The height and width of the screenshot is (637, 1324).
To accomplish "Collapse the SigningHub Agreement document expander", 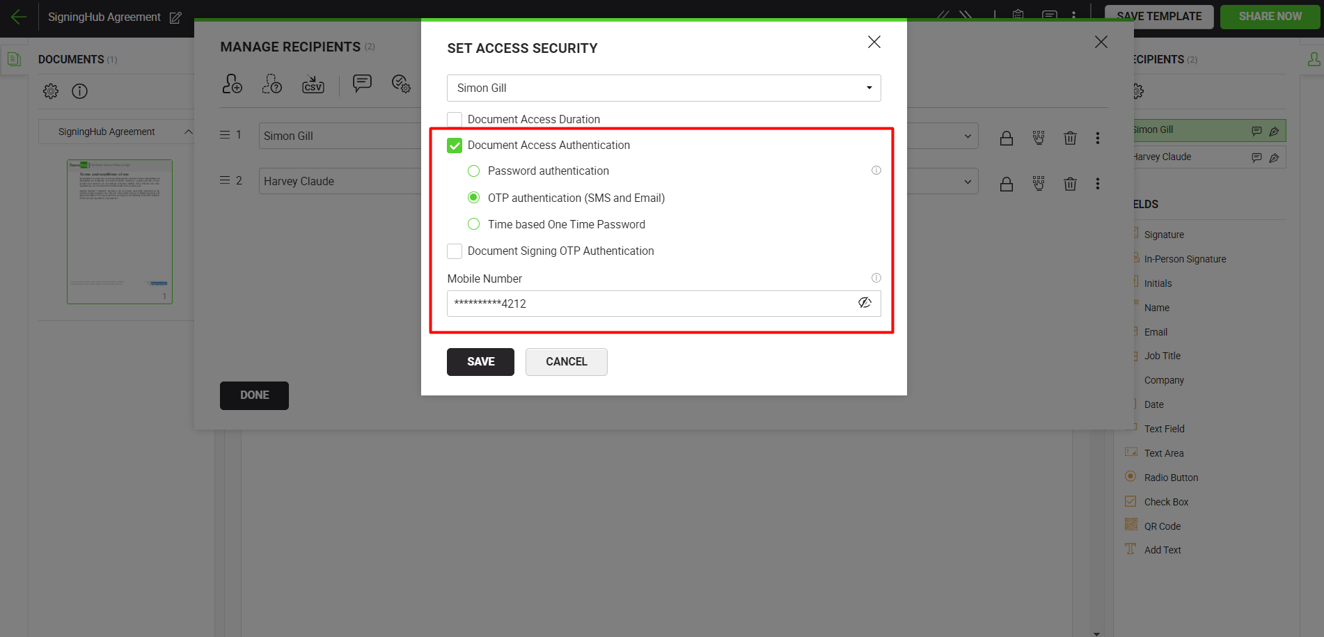I will (188, 132).
